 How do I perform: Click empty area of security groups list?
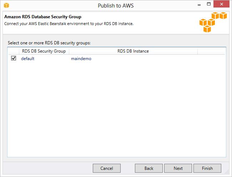click(117, 109)
